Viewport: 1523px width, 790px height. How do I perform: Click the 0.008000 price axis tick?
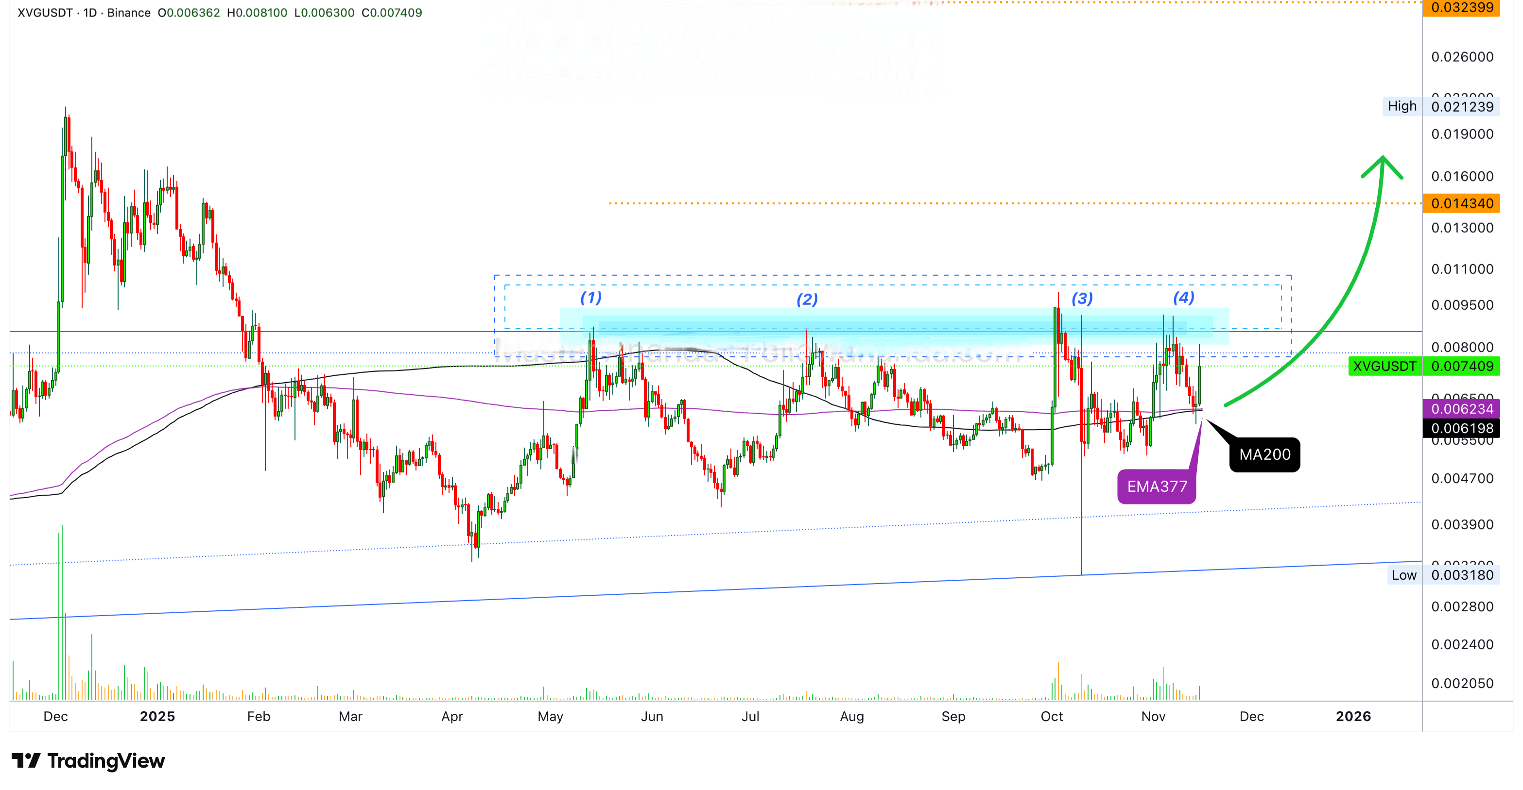(x=1461, y=347)
